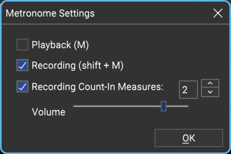Click the Volume slider handle

coord(163,106)
